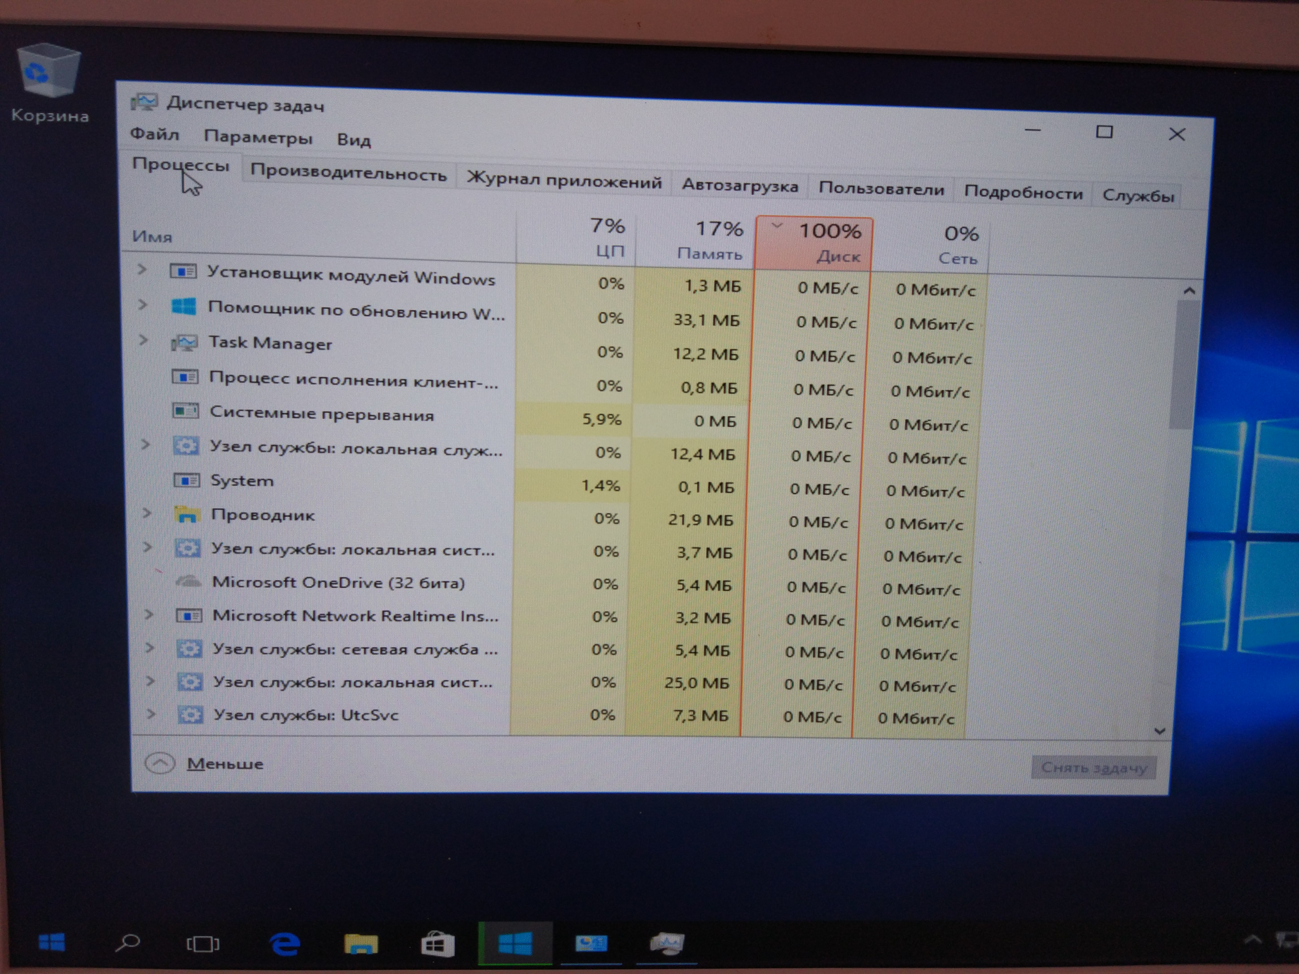Expand Установщик модулей Windows process
This screenshot has width=1299, height=974.
pyautogui.click(x=142, y=269)
